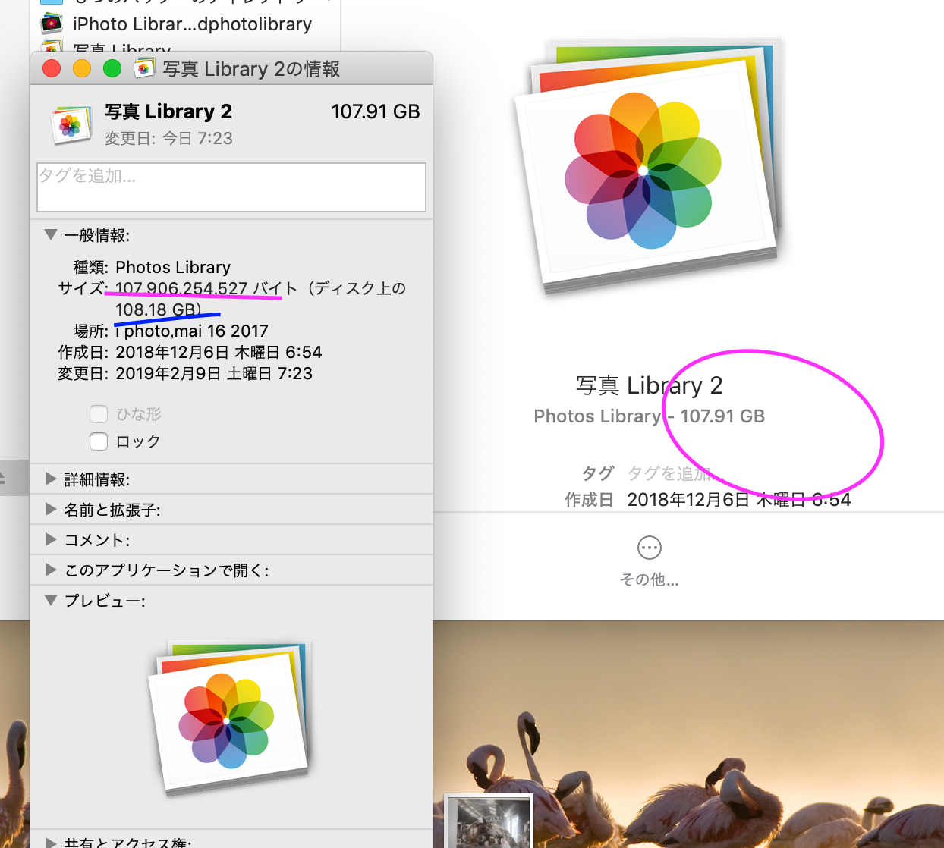Click the desktop thumbnail beside the info window
The width and height of the screenshot is (944, 848).
point(489,821)
